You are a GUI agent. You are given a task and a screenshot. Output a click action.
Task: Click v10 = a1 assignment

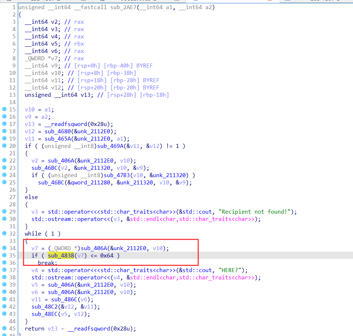[x=39, y=110]
